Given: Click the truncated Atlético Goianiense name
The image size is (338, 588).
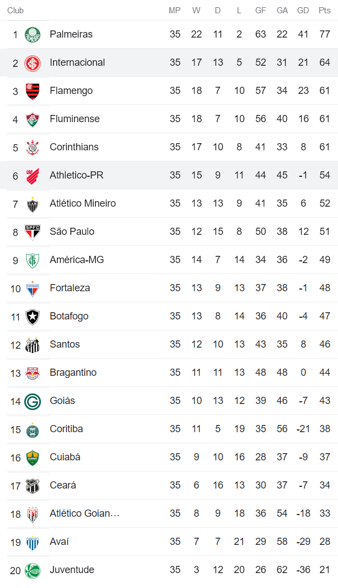Looking at the screenshot, I should [84, 513].
